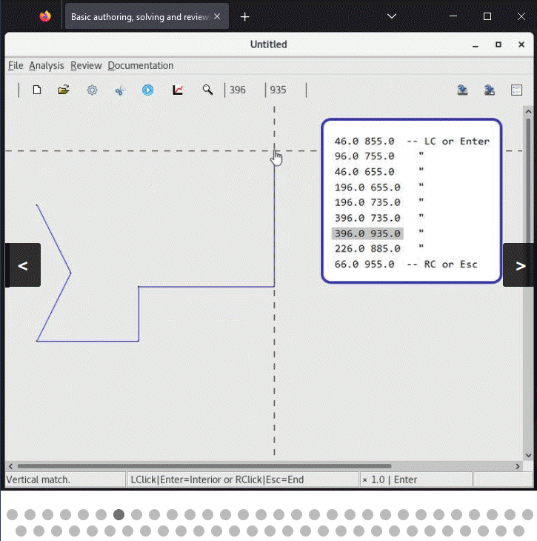Expand the Firefox tab list chevron
The image size is (537, 541).
point(393,16)
